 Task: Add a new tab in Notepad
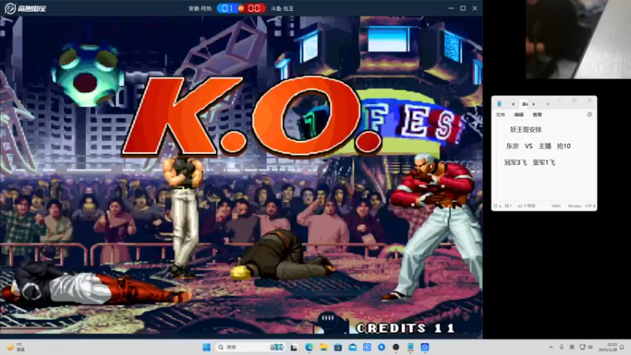pos(547,104)
